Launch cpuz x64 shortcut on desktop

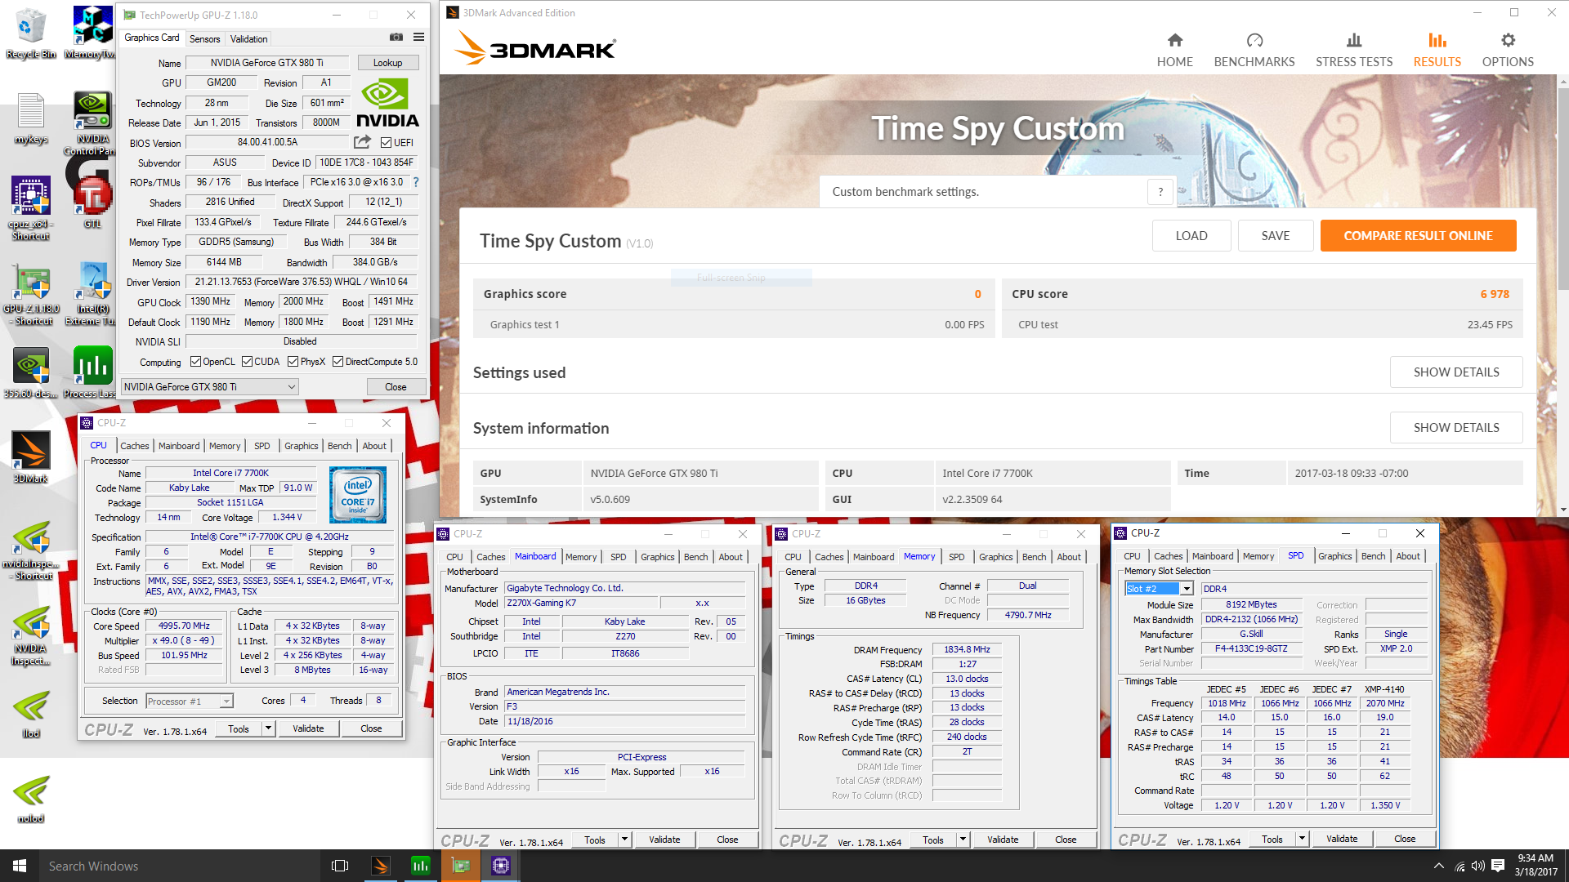(31, 208)
